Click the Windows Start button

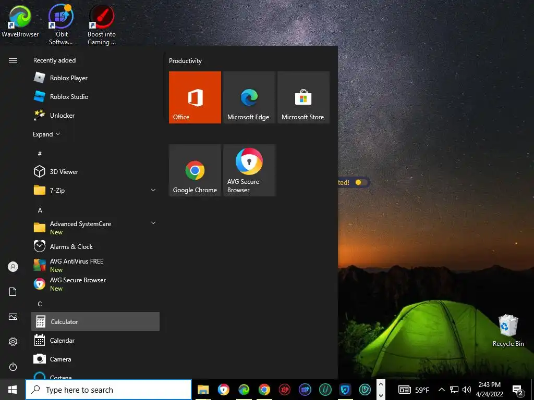click(x=13, y=390)
